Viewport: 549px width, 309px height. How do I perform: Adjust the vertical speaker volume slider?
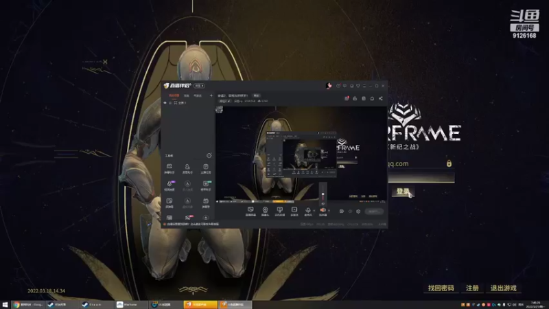click(323, 194)
